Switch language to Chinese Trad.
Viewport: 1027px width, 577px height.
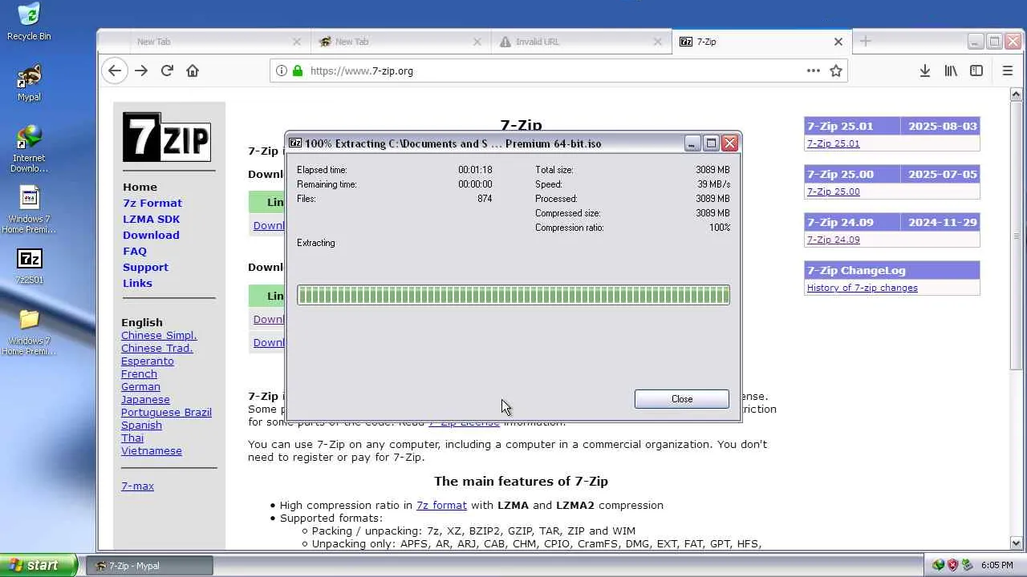click(157, 348)
